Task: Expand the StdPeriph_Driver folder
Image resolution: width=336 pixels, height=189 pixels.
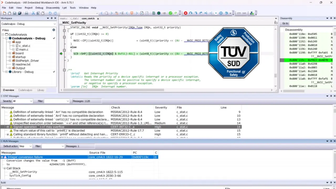Action: click(x=10, y=61)
